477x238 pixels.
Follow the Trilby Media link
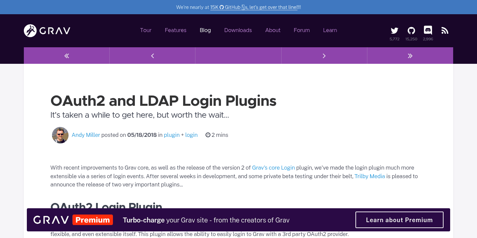370,176
